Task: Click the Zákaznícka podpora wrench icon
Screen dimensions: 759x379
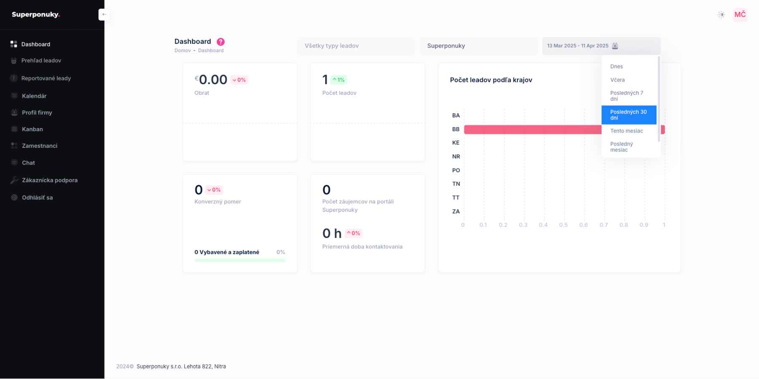Action: coord(14,180)
